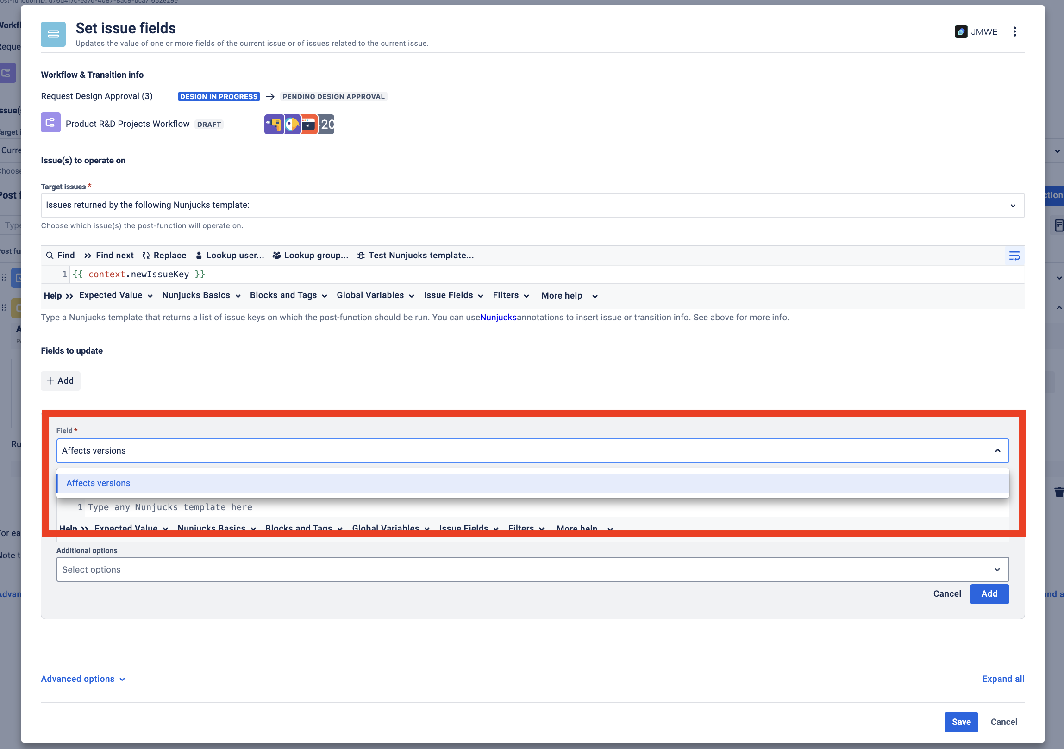Expand Advanced options
The image size is (1064, 749).
(x=83, y=679)
